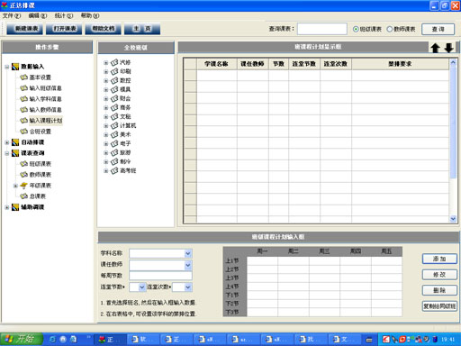This screenshot has height=346, width=461.
Task: Click the Internet Explorer quick launch icon
Action: click(52, 340)
